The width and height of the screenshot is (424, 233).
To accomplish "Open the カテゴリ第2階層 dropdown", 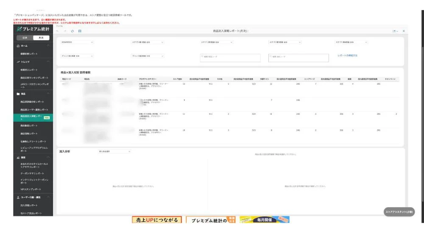I will click(x=216, y=42).
